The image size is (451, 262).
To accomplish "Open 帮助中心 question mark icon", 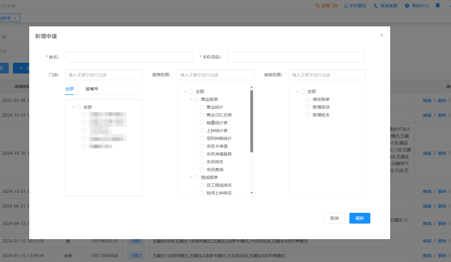I will pyautogui.click(x=407, y=6).
